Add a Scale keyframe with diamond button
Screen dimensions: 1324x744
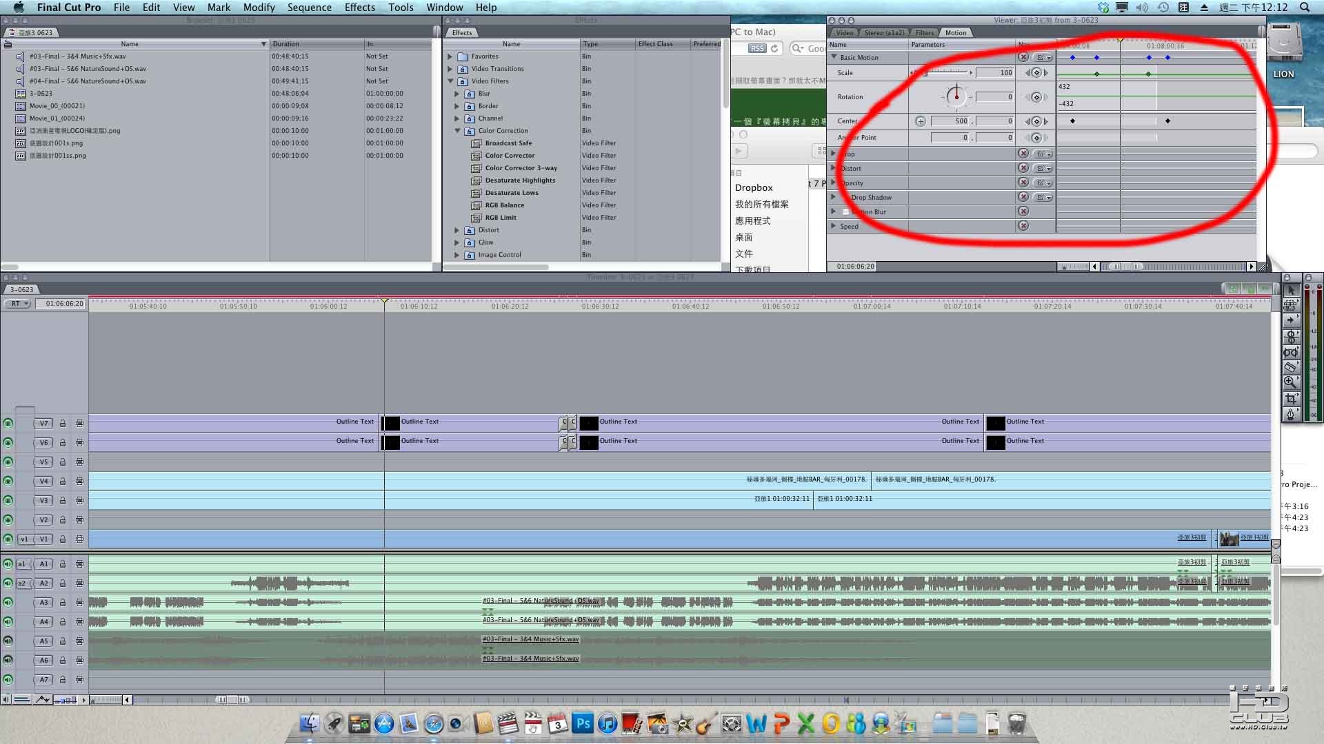(1036, 72)
